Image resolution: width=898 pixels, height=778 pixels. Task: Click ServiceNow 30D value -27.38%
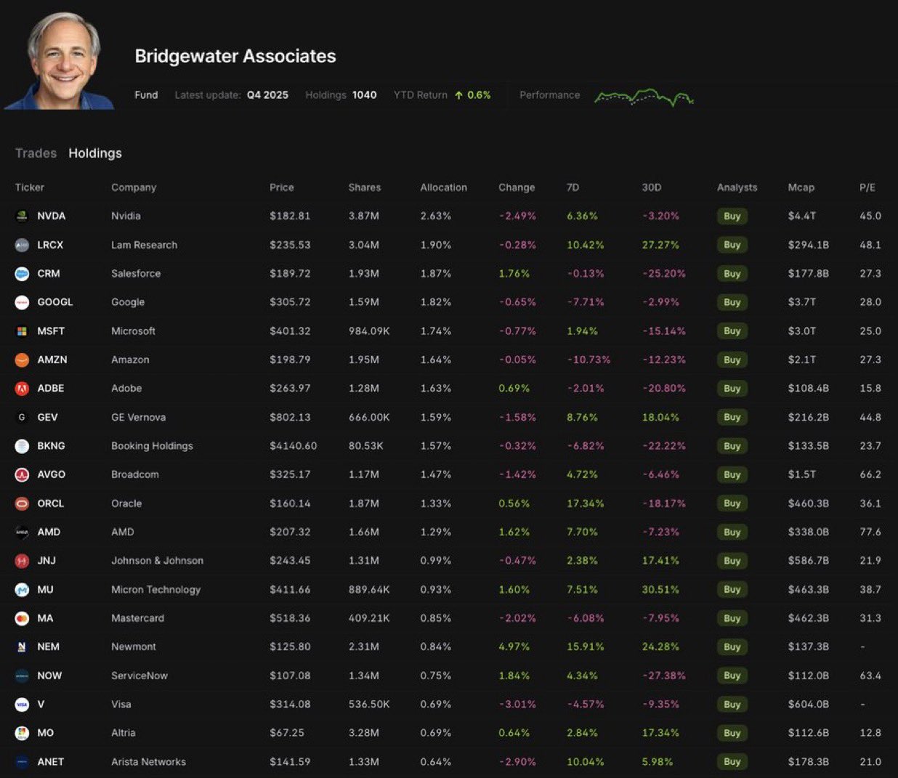pyautogui.click(x=664, y=676)
